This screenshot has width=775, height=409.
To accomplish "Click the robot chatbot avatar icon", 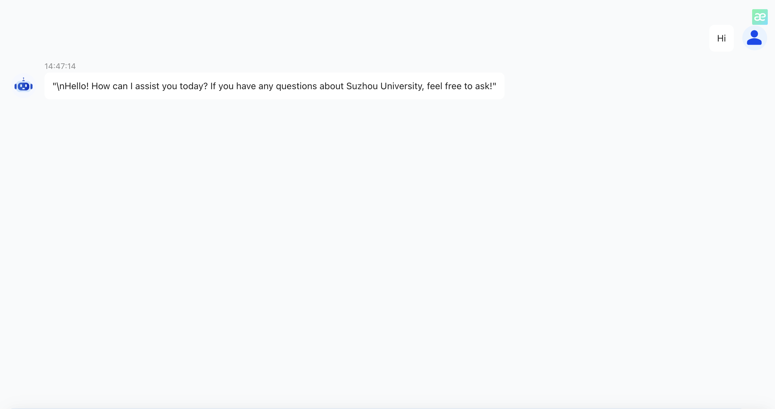I will pos(24,86).
